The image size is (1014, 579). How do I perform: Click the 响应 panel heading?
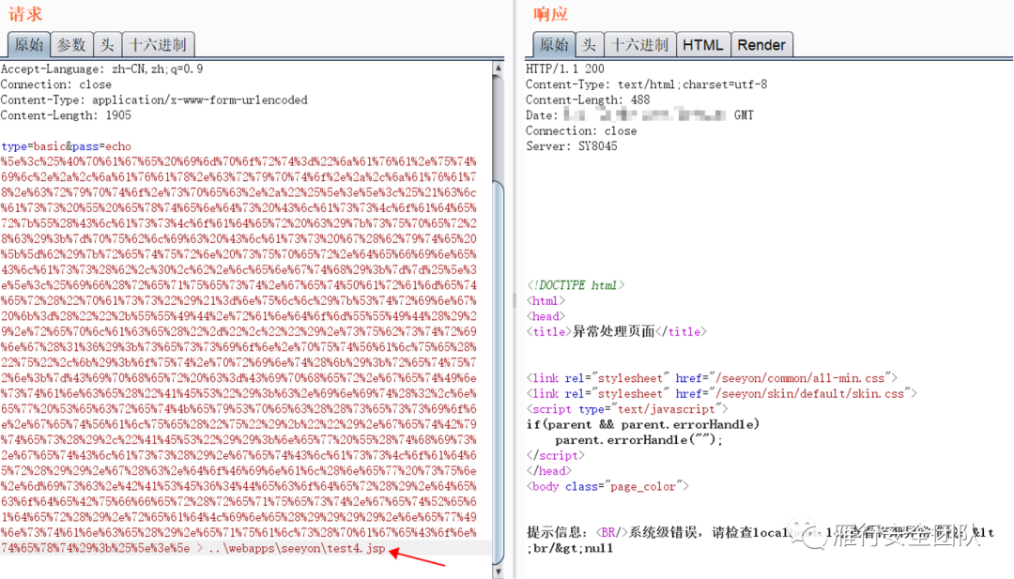(551, 14)
